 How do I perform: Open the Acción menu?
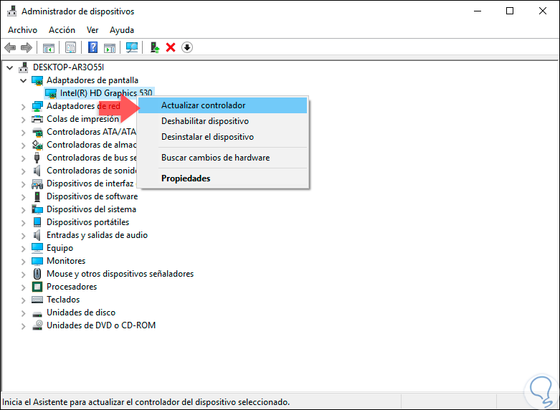(x=62, y=30)
